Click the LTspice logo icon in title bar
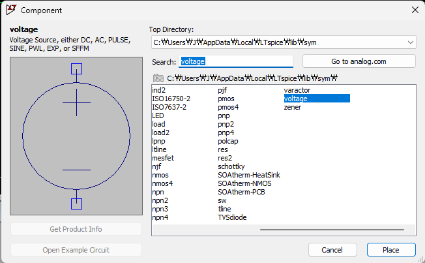425x263 pixels. (x=11, y=10)
